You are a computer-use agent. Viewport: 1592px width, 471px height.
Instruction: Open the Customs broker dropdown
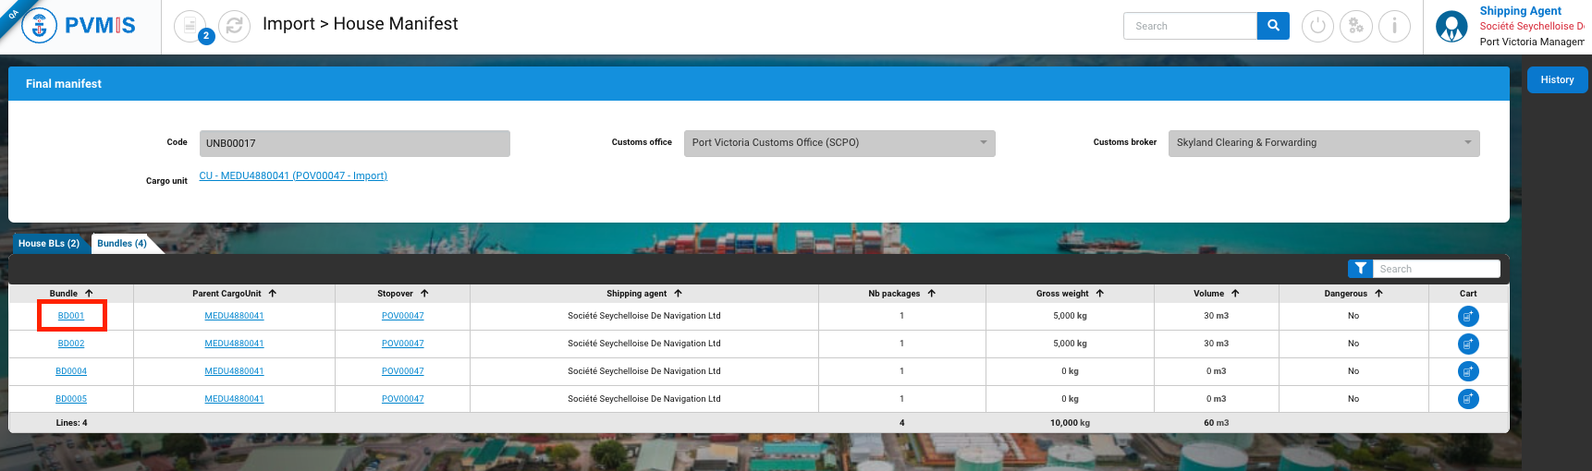coord(1467,143)
